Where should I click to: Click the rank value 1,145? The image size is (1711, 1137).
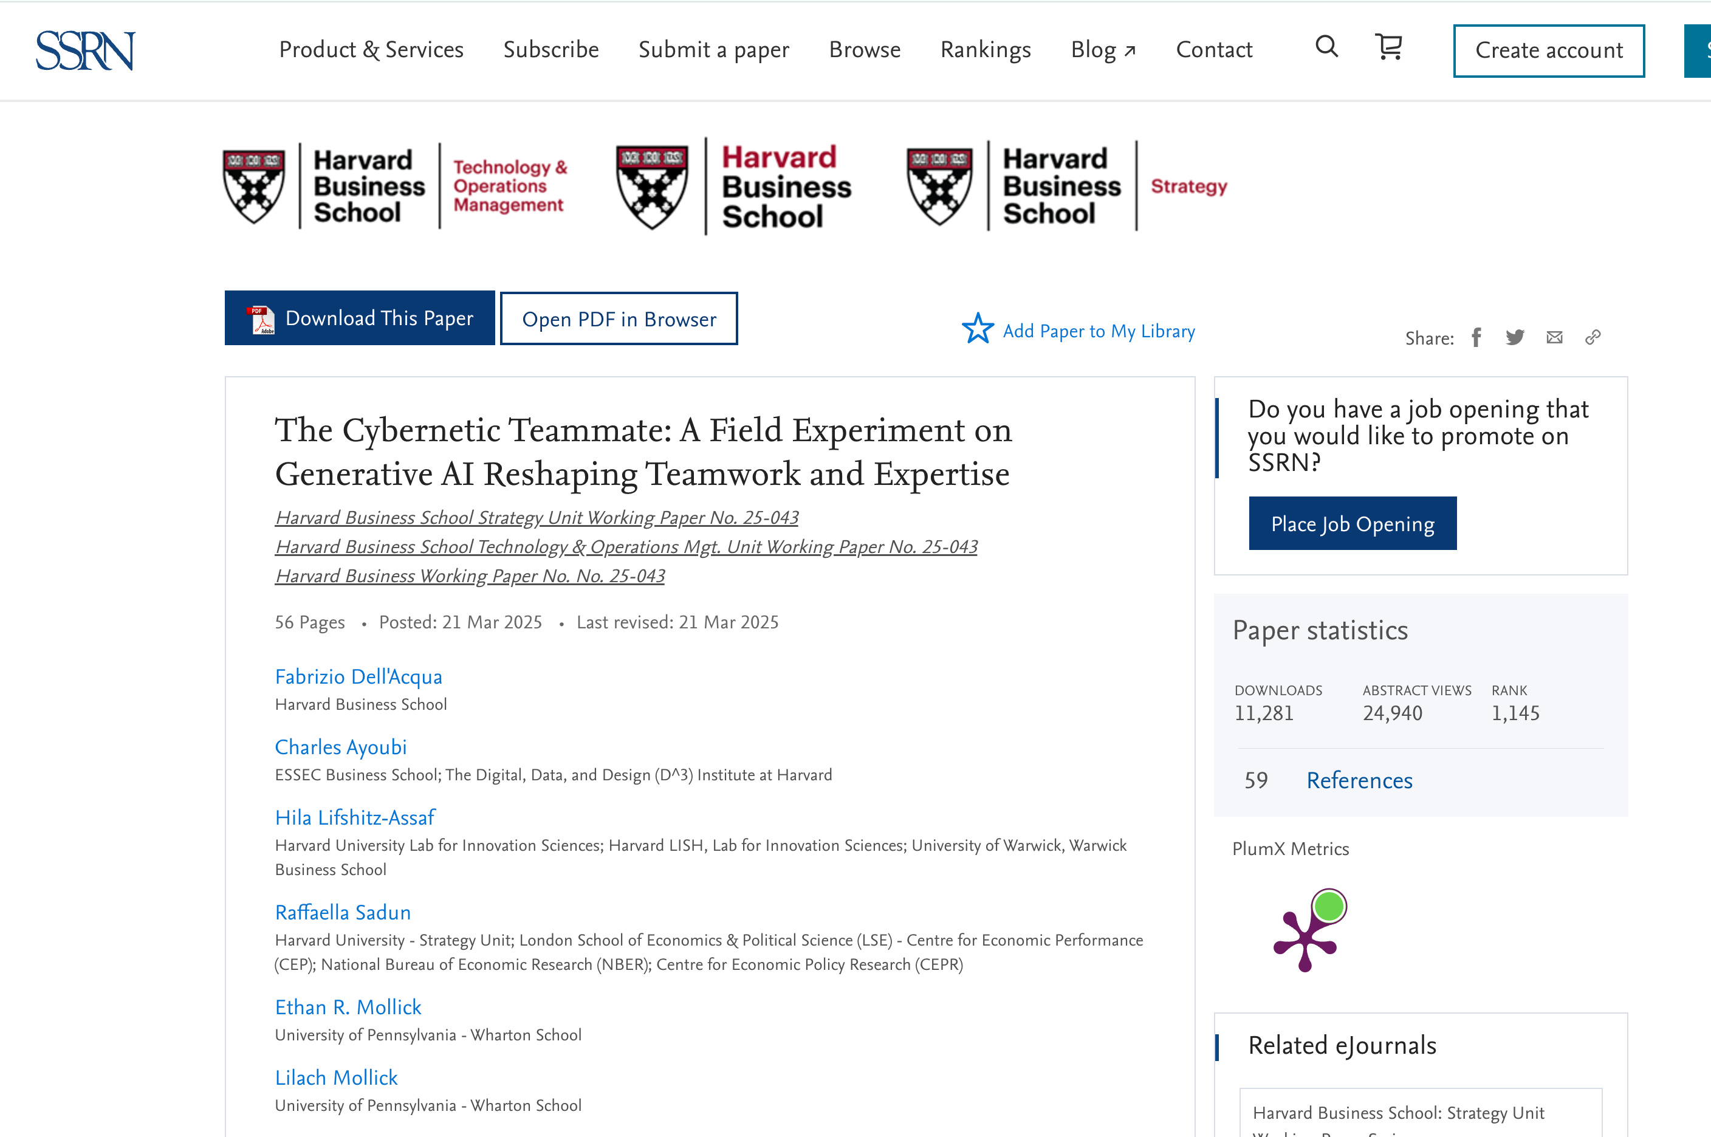1515,713
